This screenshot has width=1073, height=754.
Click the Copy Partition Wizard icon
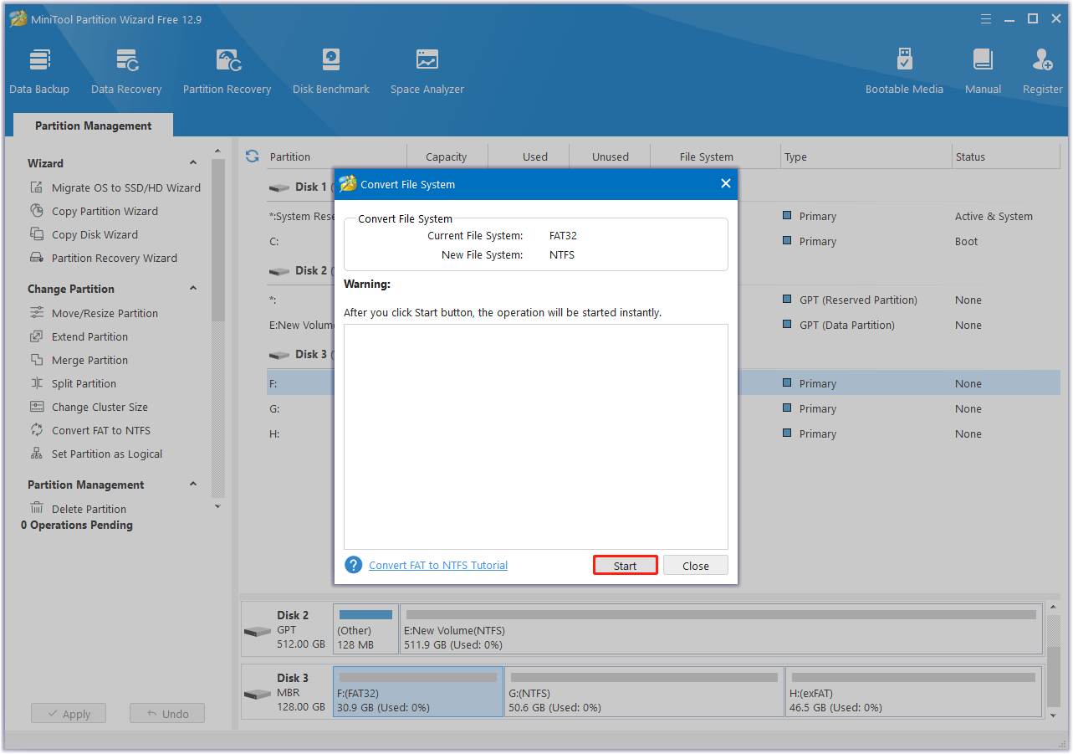click(x=37, y=211)
